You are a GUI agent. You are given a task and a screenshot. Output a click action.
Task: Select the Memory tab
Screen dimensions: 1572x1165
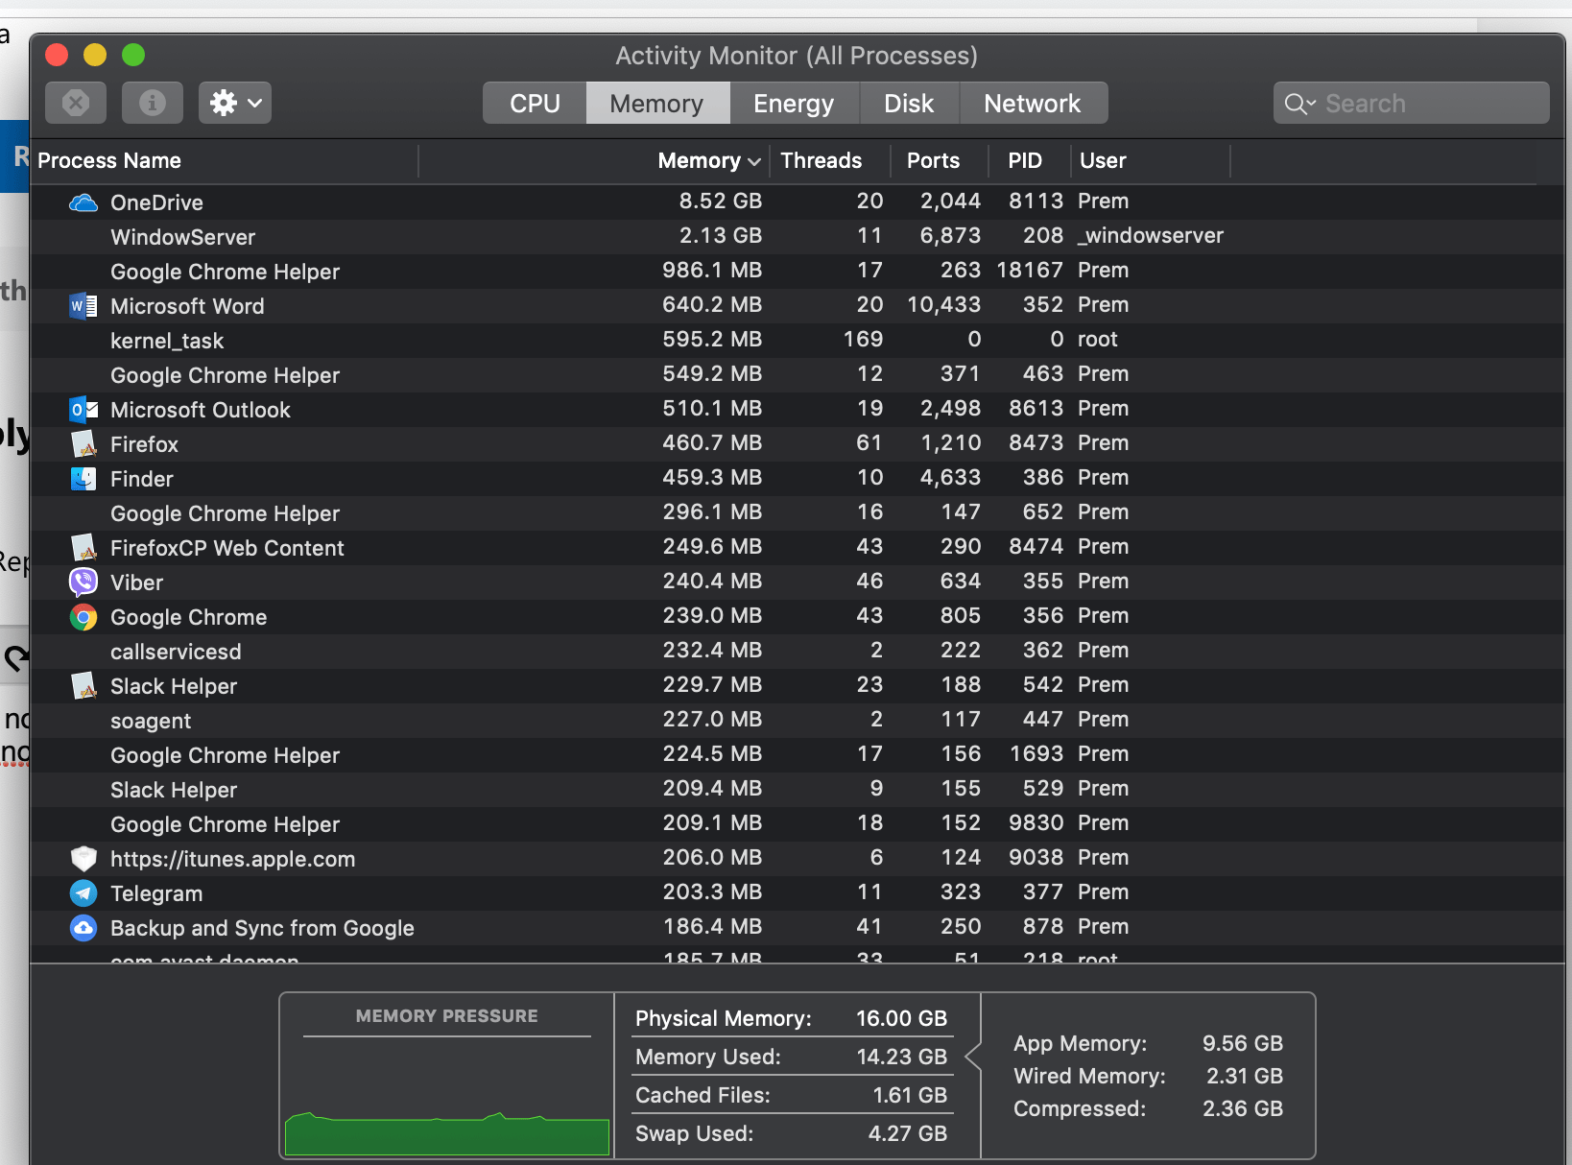[x=657, y=103]
